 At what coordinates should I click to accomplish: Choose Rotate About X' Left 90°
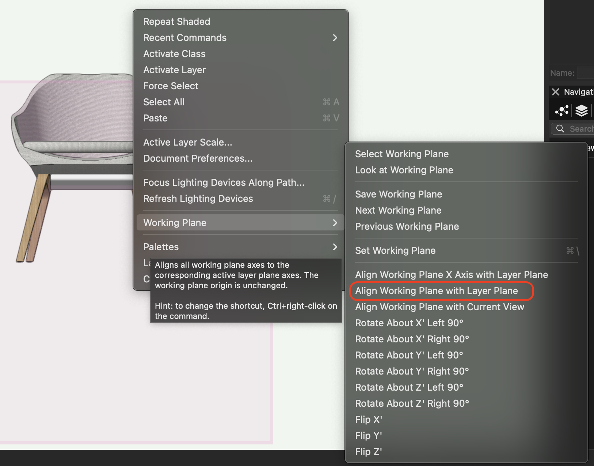409,323
